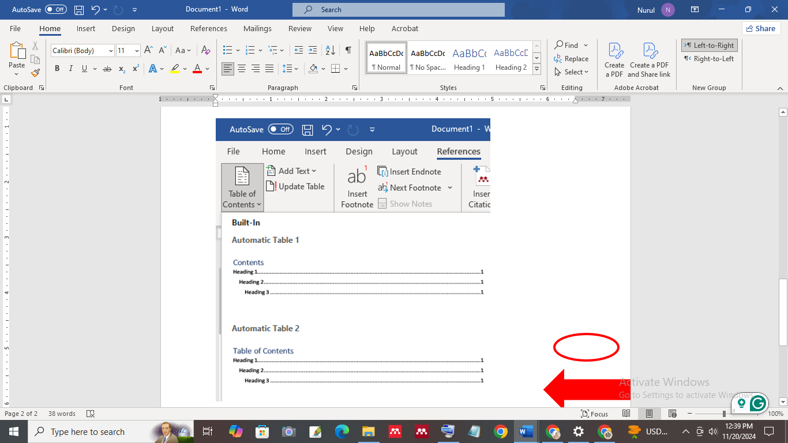Increase the font size
The height and width of the screenshot is (443, 788).
coord(148,51)
